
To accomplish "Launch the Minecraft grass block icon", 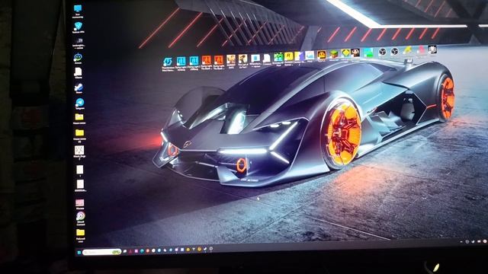I will pyautogui.click(x=334, y=55).
